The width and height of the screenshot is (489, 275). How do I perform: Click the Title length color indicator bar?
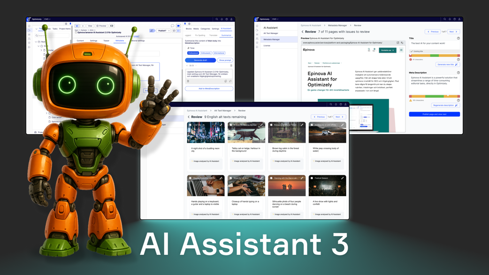coord(435,55)
